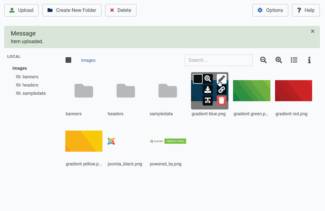The height and width of the screenshot is (211, 325).
Task: Select the sampledata folder in the sidebar tree
Action: pyautogui.click(x=34, y=93)
